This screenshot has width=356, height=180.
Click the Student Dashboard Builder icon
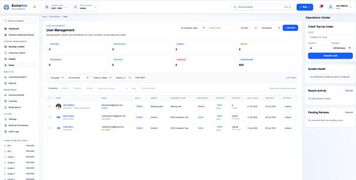tap(5, 35)
